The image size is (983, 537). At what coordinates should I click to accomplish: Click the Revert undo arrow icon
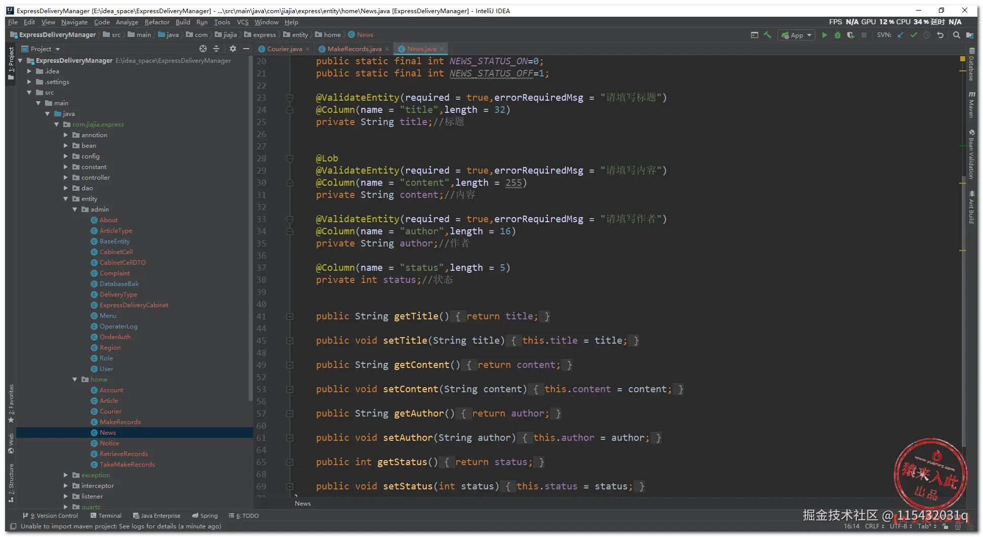[940, 35]
